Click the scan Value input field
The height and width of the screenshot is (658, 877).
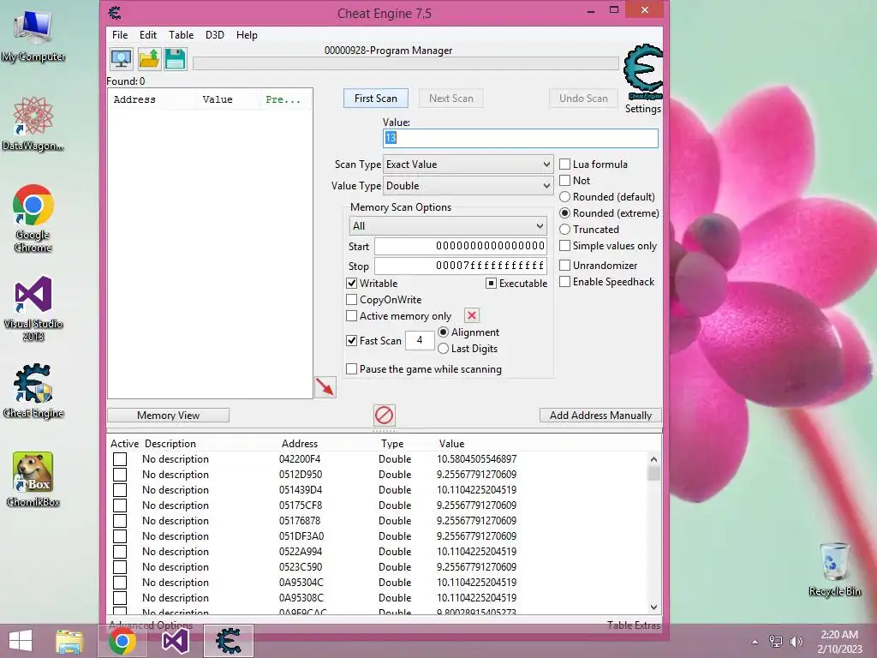click(520, 138)
